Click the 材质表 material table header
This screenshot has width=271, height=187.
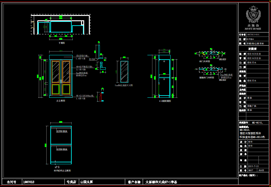[x=253, y=49]
